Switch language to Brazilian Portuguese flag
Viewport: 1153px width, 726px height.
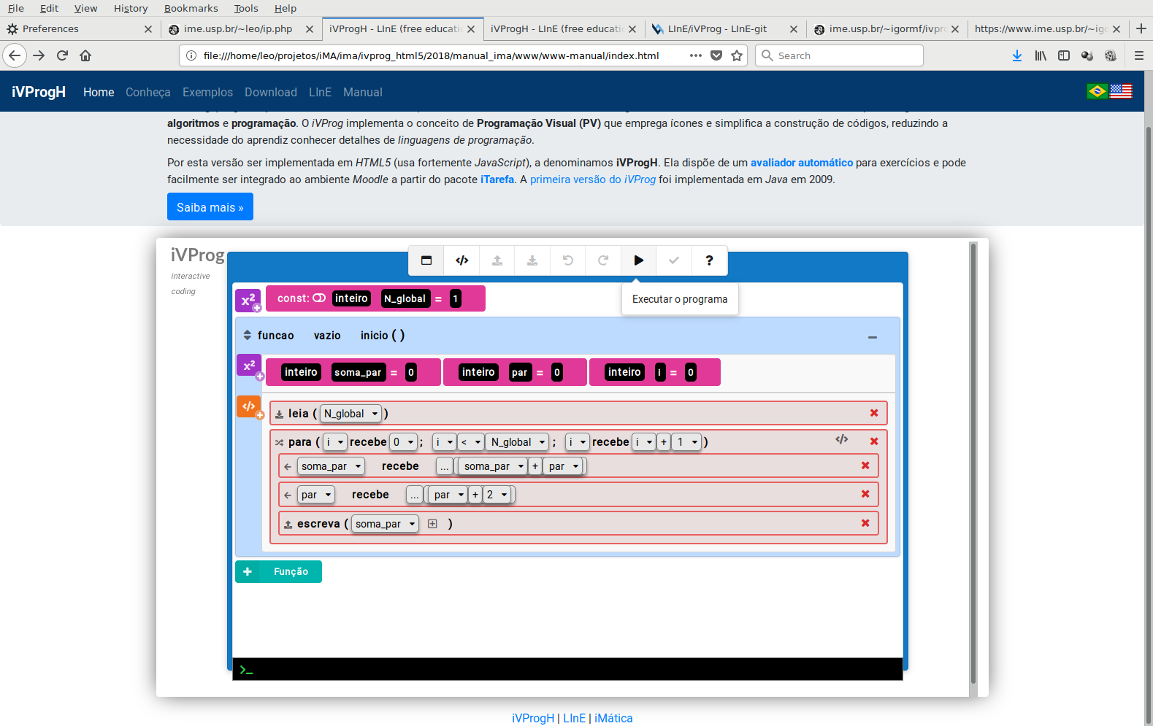(x=1097, y=91)
